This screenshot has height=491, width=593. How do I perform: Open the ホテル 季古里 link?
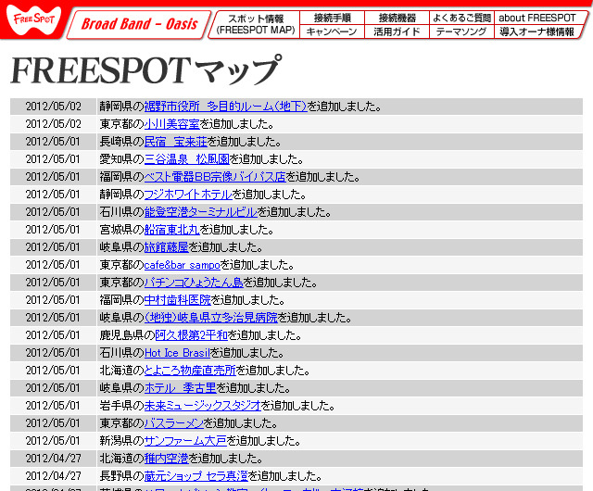coord(180,388)
